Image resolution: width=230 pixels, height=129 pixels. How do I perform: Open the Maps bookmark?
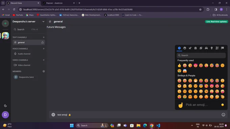pos(30,15)
